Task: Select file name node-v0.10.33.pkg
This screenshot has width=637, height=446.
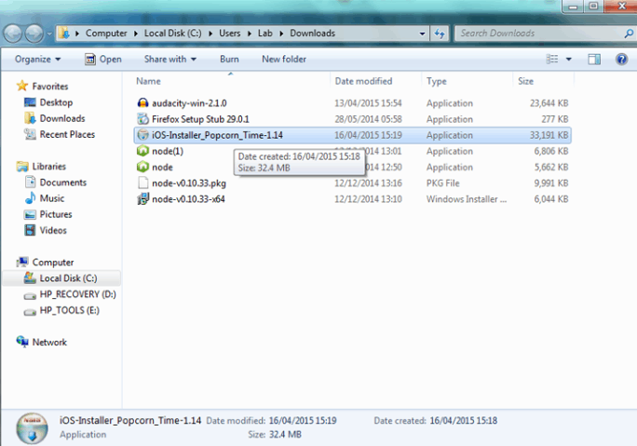Action: (189, 183)
